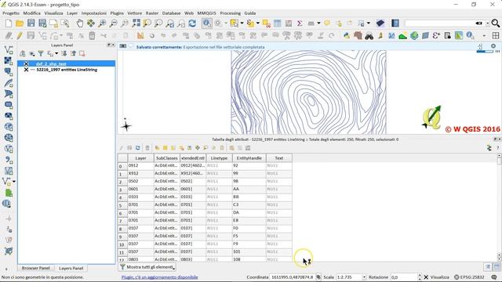Click in the Coordinata input field
This screenshot has height=282, width=502.
coord(293,277)
